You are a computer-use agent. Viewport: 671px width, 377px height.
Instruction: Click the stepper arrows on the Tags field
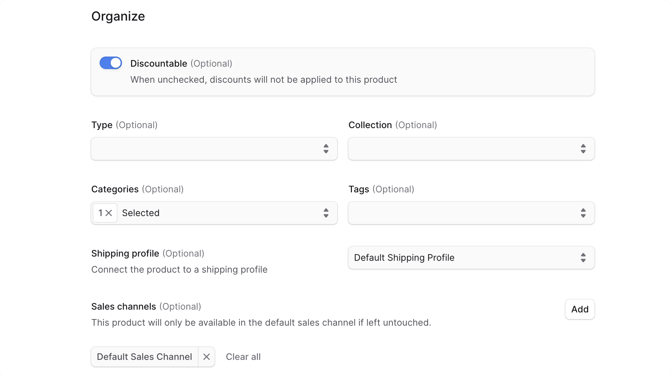point(583,213)
